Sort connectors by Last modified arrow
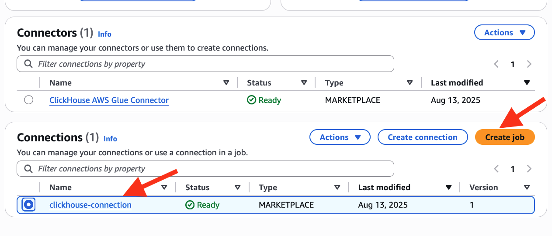The height and width of the screenshot is (236, 552). [x=527, y=83]
